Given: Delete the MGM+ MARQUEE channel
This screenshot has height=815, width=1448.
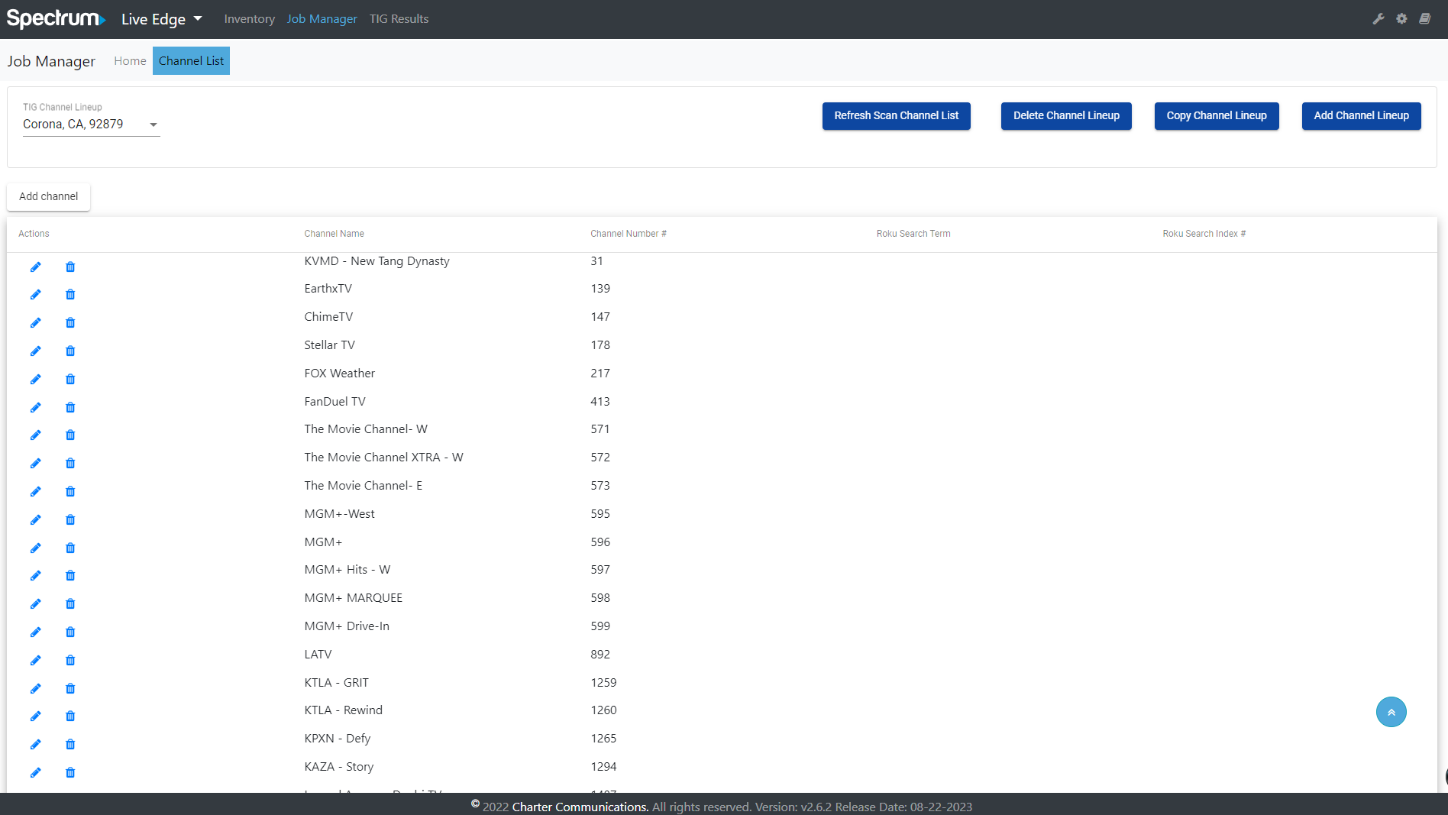Looking at the screenshot, I should click(70, 604).
